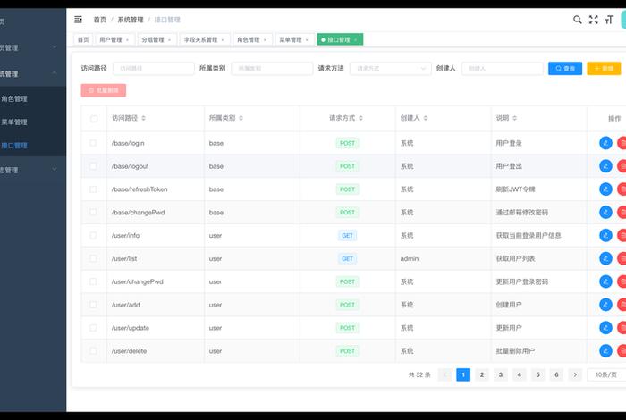Open 菜单管理 in the sidebar
The width and height of the screenshot is (626, 420).
pos(14,122)
